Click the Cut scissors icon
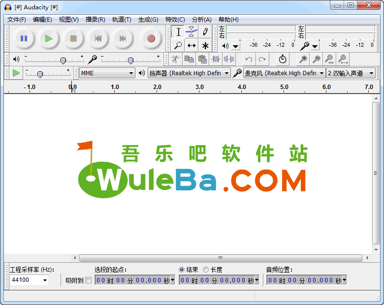The width and height of the screenshot is (384, 305). 176,59
